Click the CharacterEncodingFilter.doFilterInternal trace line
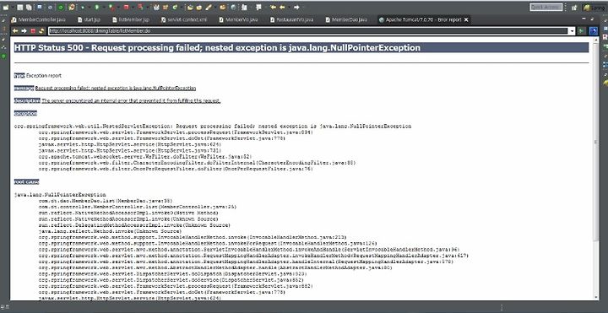The image size is (608, 313). click(198, 163)
